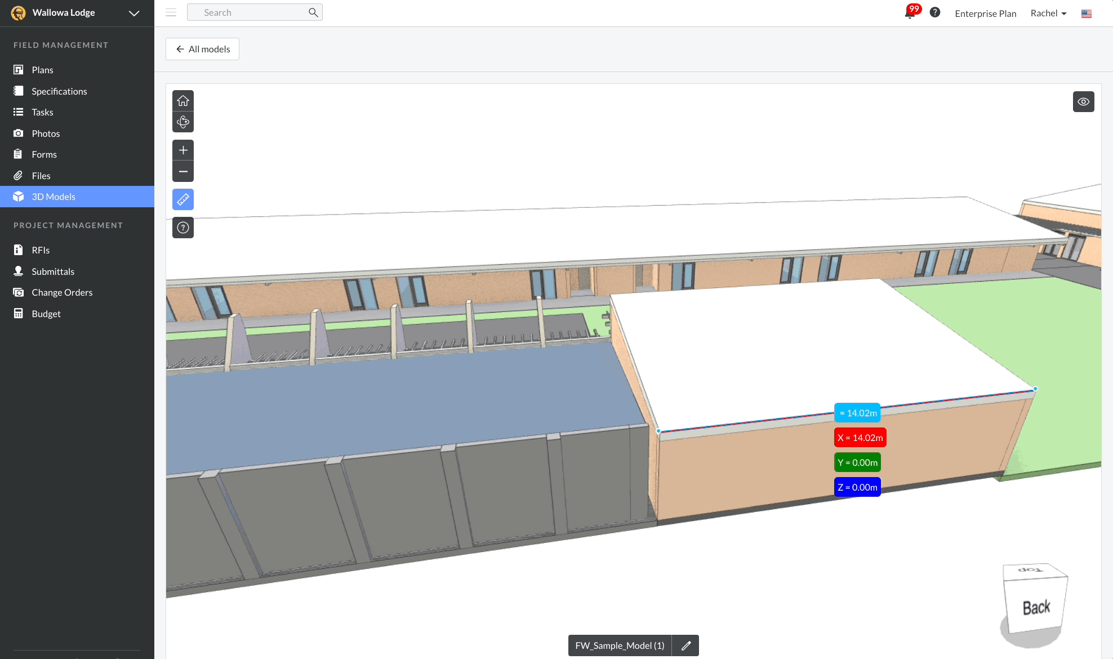Open the US flag language selector
Image resolution: width=1113 pixels, height=659 pixels.
1087,14
